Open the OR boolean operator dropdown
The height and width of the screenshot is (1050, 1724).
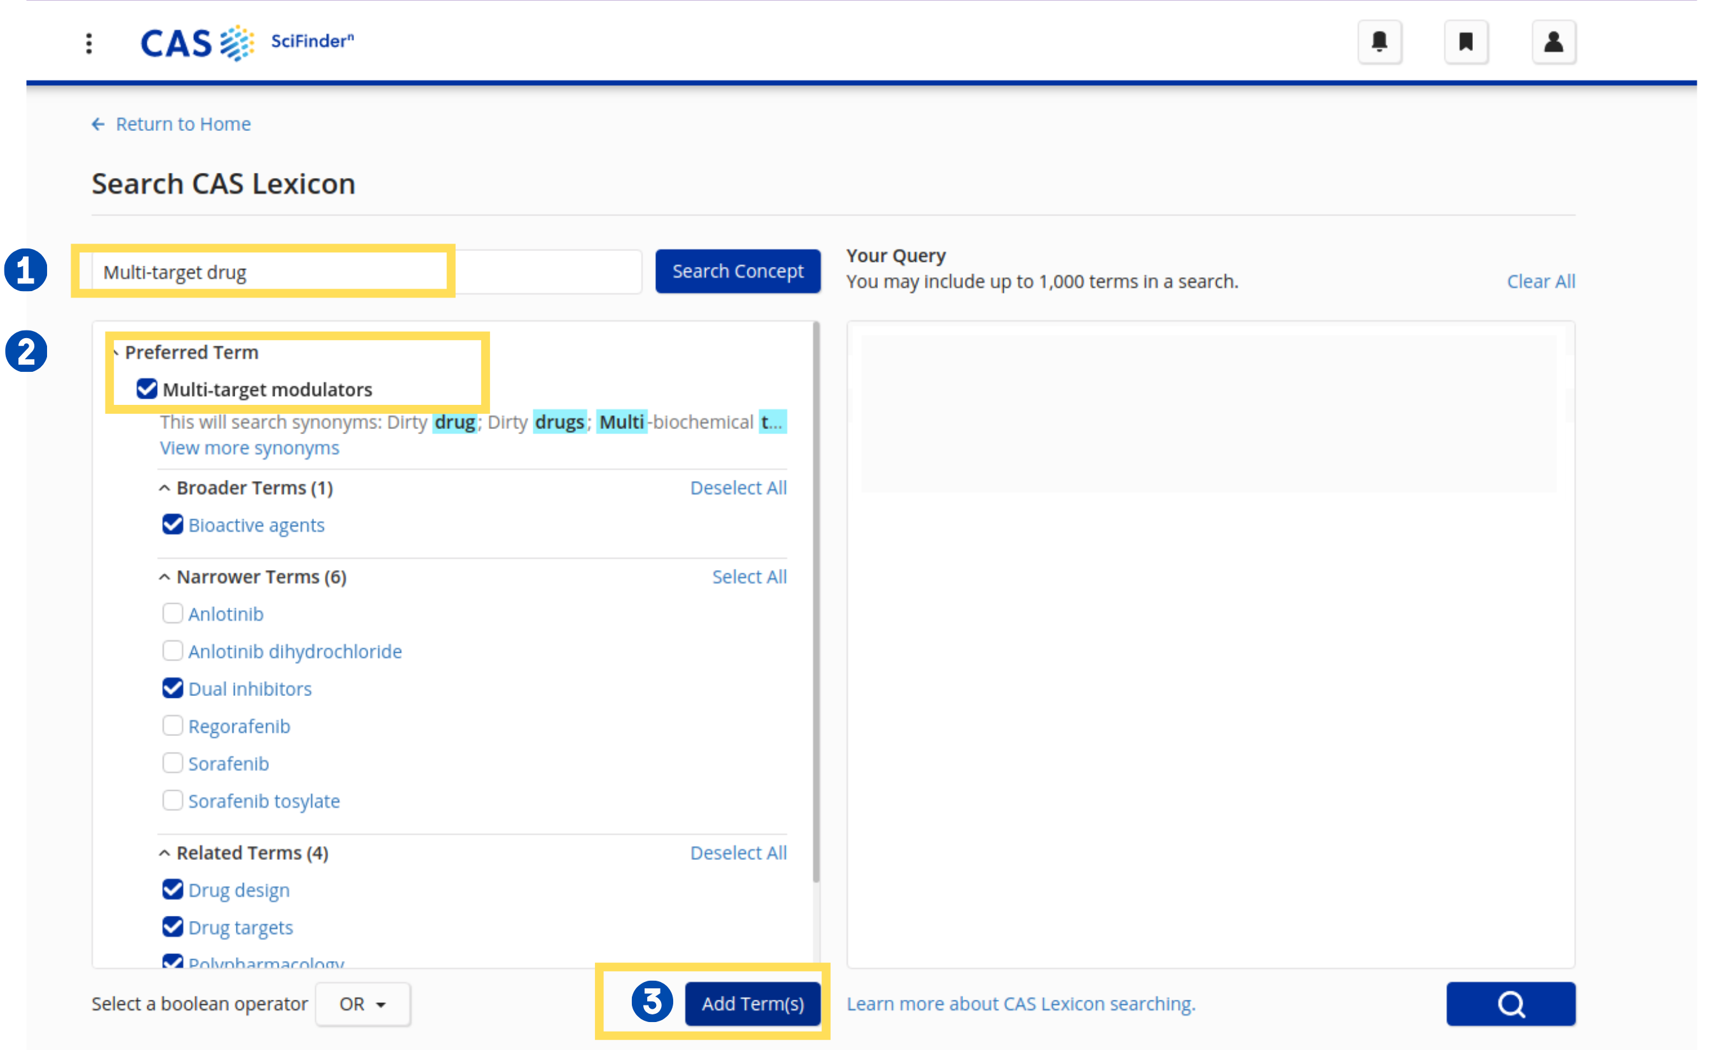[362, 1004]
